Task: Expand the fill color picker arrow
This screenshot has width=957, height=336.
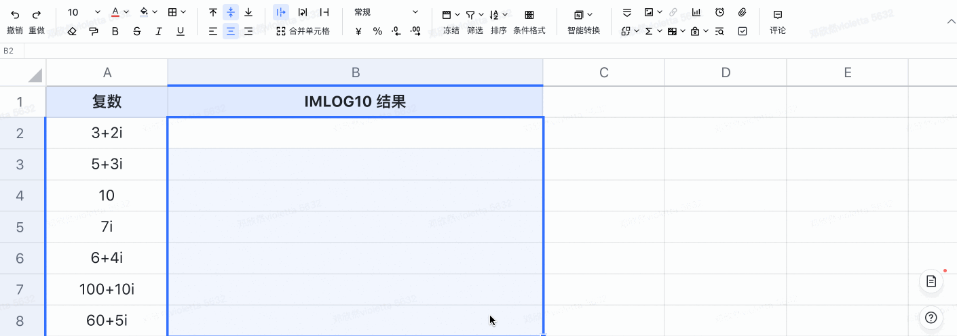Action: [155, 12]
